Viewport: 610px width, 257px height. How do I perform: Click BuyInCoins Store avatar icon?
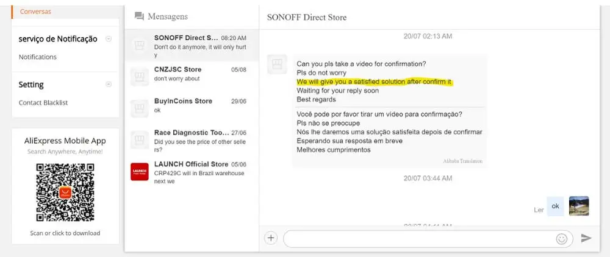click(139, 108)
